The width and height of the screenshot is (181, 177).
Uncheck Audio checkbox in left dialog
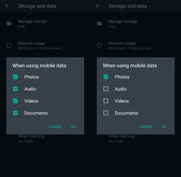15,89
